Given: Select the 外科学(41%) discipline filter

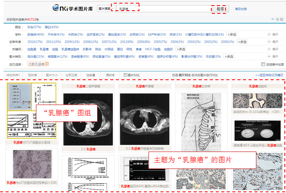Looking at the screenshot, I should [56, 34].
